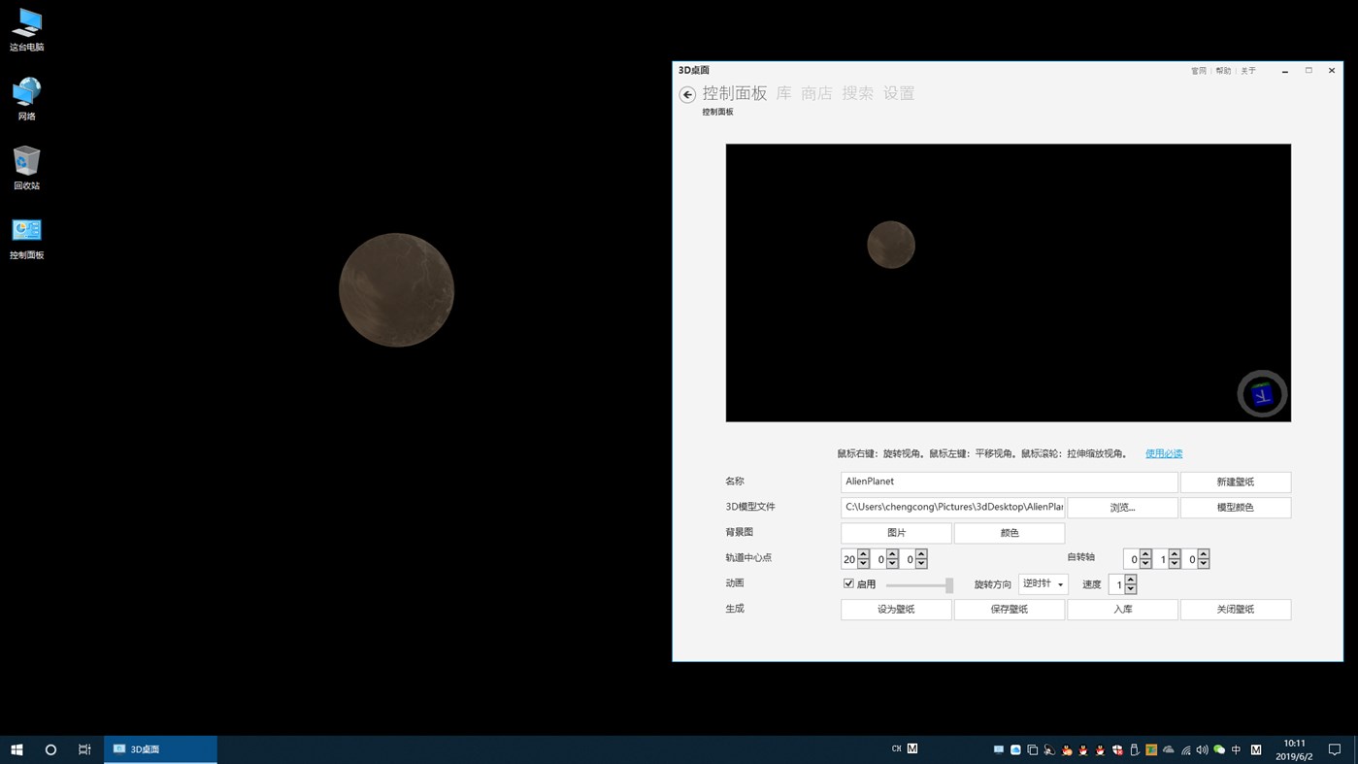
Task: Click the navigation cube in the 3D preview
Action: click(x=1261, y=393)
